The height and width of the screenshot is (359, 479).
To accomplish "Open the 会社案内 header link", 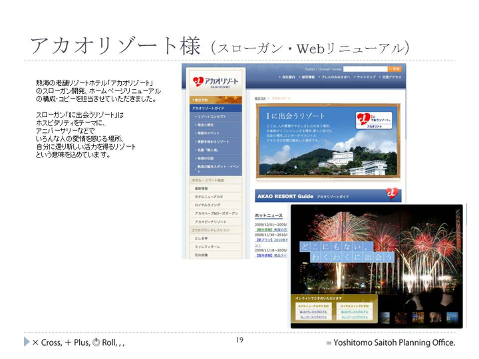I will [288, 77].
